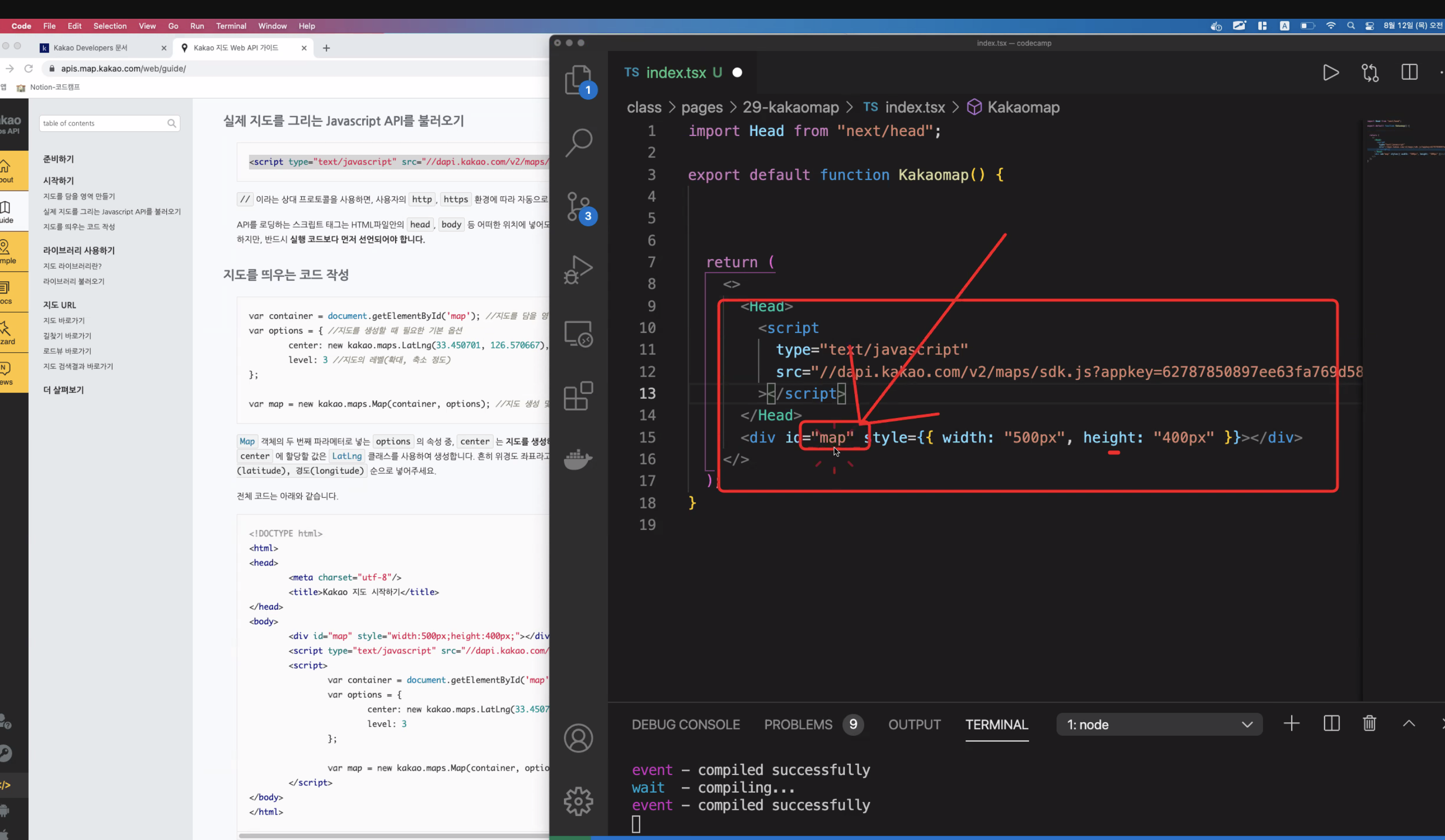Open the Extensions view
1445x840 pixels.
pos(578,396)
